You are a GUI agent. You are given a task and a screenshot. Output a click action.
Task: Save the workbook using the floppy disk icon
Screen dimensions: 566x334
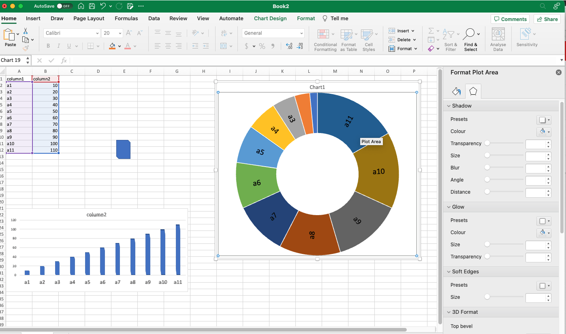[x=92, y=6]
